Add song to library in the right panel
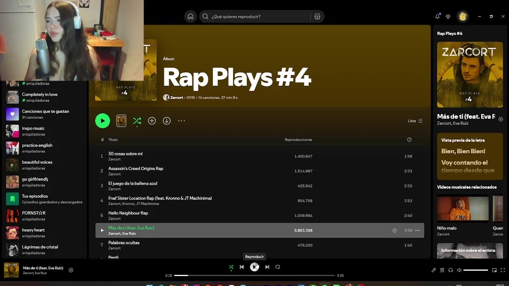Image resolution: width=509 pixels, height=286 pixels. pyautogui.click(x=501, y=119)
